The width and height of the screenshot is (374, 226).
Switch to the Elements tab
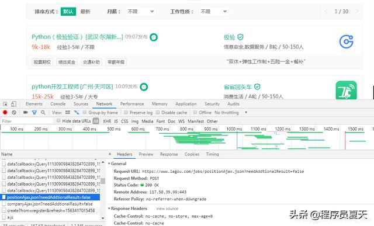(34, 104)
